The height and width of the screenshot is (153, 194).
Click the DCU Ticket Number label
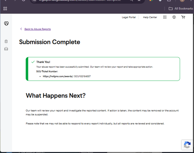click(47, 71)
